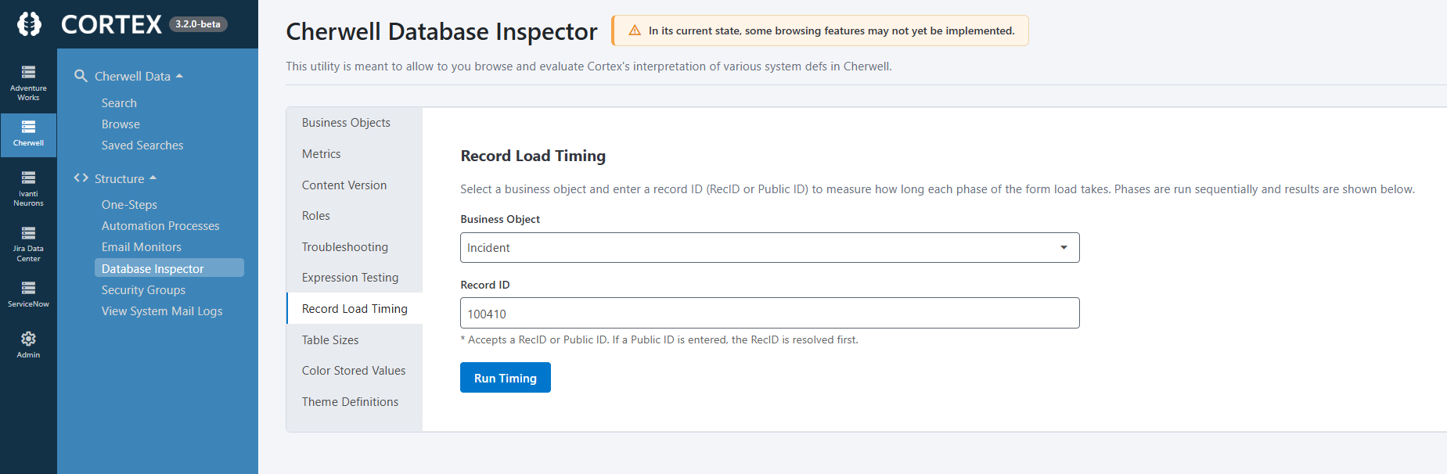Click the Cortex brain logo icon
Screen dimensions: 1447x474
29,24
